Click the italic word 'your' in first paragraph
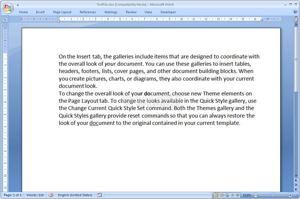The image size is (300, 199). pyautogui.click(x=110, y=64)
